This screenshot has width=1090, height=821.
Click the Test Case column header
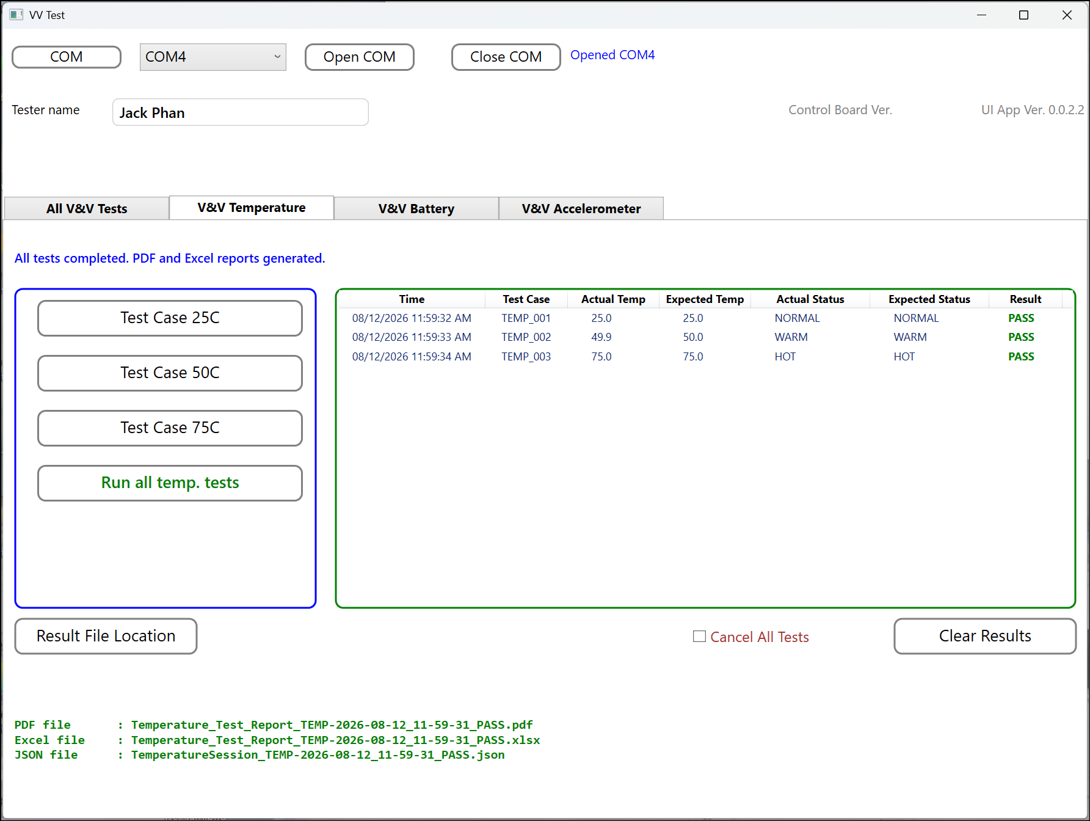point(526,299)
